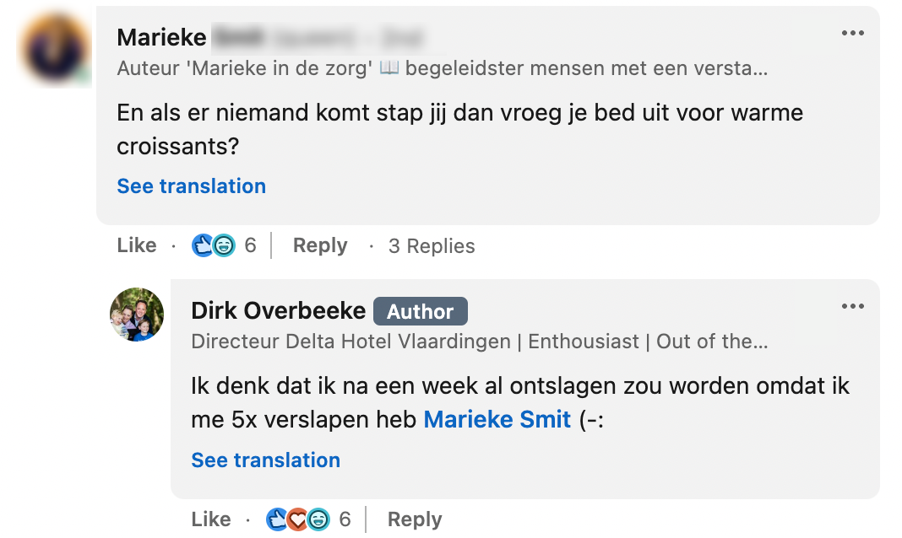902x538 pixels.
Task: Open Dirk Overbeeke's profile name link
Action: (x=278, y=311)
